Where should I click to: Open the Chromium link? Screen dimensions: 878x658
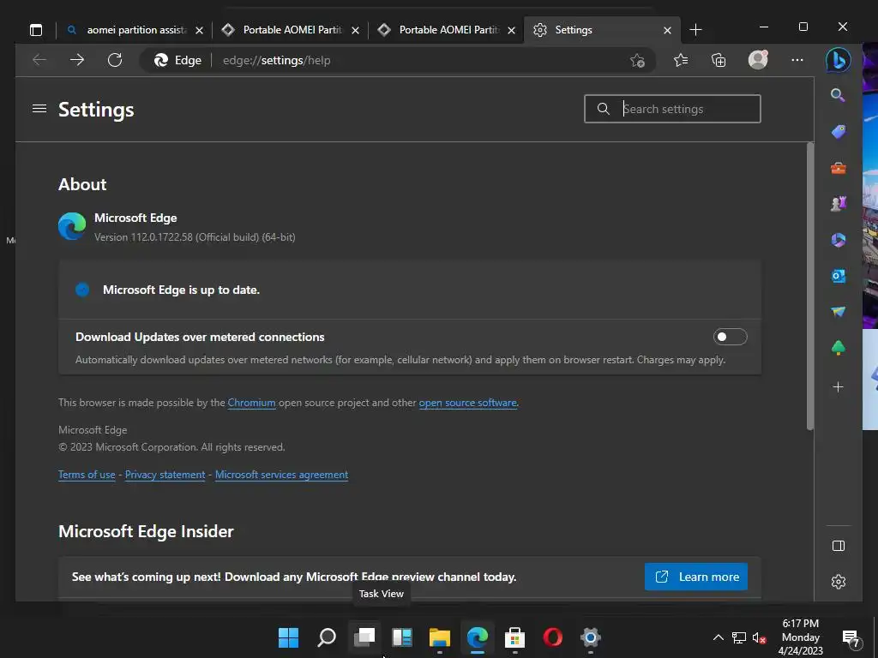[x=251, y=403]
